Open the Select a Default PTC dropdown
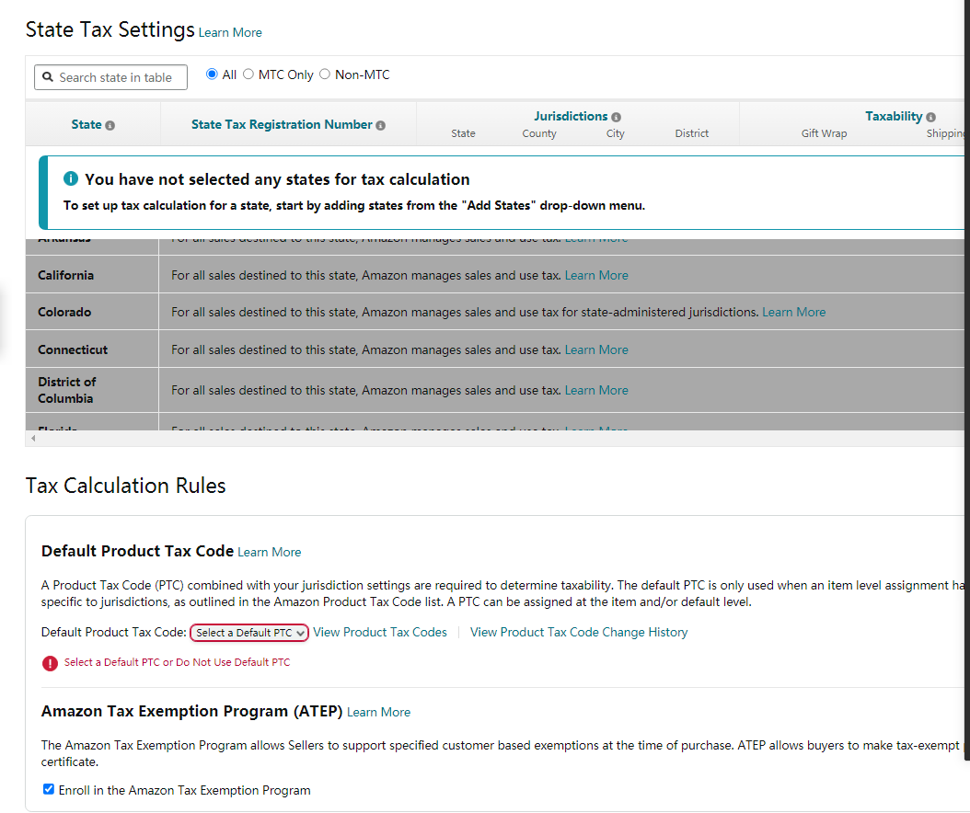Image resolution: width=970 pixels, height=813 pixels. pos(249,633)
